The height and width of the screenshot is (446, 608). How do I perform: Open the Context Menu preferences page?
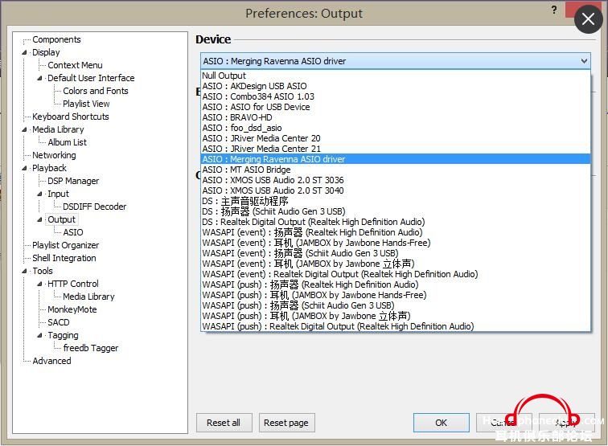tap(75, 65)
